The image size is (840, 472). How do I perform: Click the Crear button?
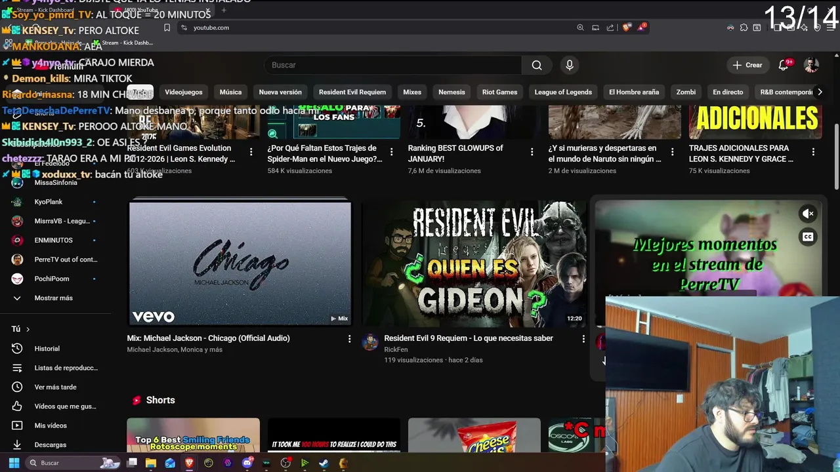click(747, 65)
